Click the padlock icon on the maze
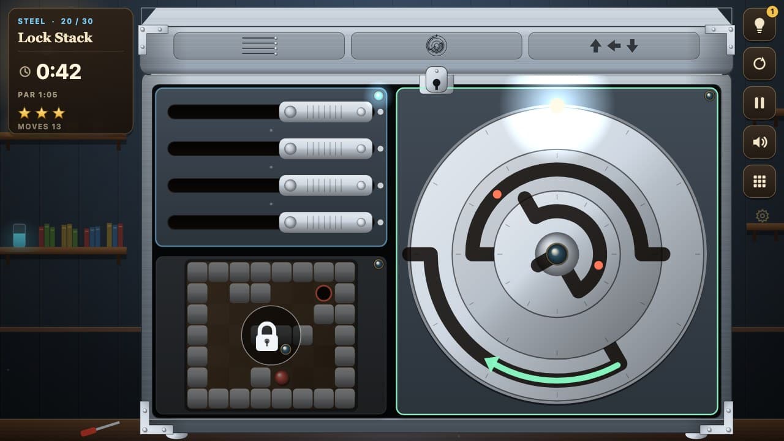784x441 pixels. tap(266, 336)
